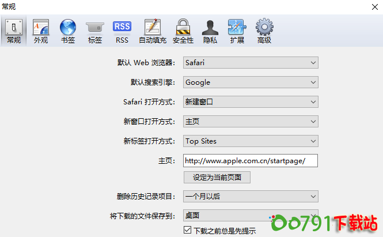Select the 高级 (Advanced) gear icon

click(264, 31)
